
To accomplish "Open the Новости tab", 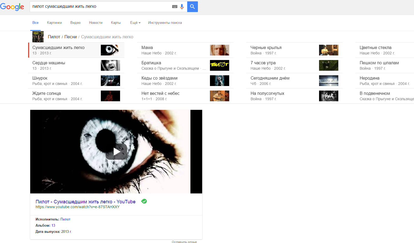I will point(96,23).
